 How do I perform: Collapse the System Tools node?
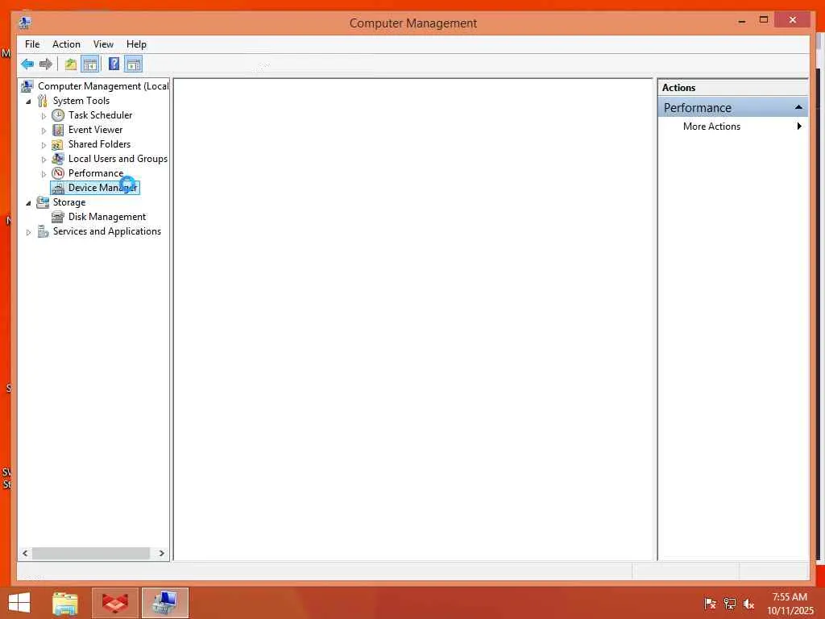pos(28,102)
